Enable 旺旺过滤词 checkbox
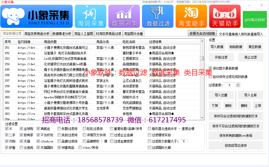 84,129
